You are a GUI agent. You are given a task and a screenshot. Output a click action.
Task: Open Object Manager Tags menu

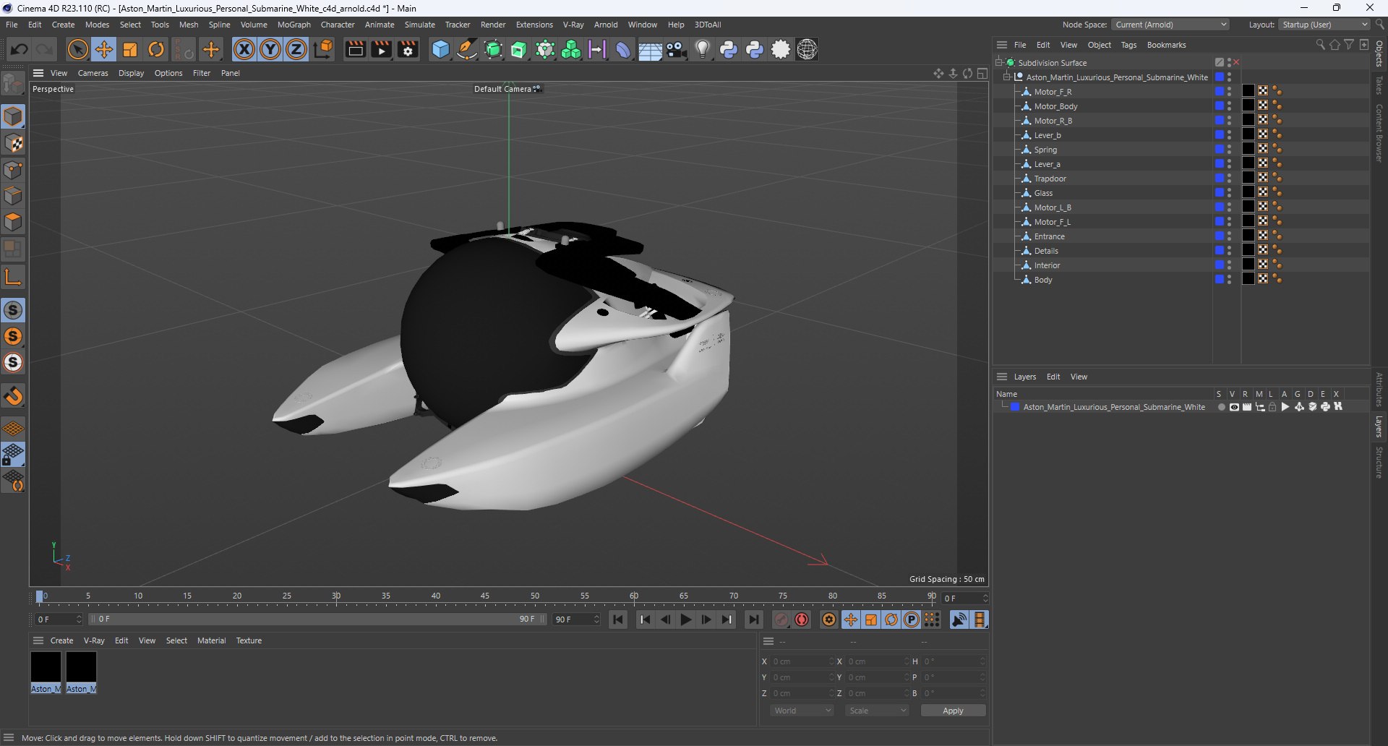(x=1128, y=45)
